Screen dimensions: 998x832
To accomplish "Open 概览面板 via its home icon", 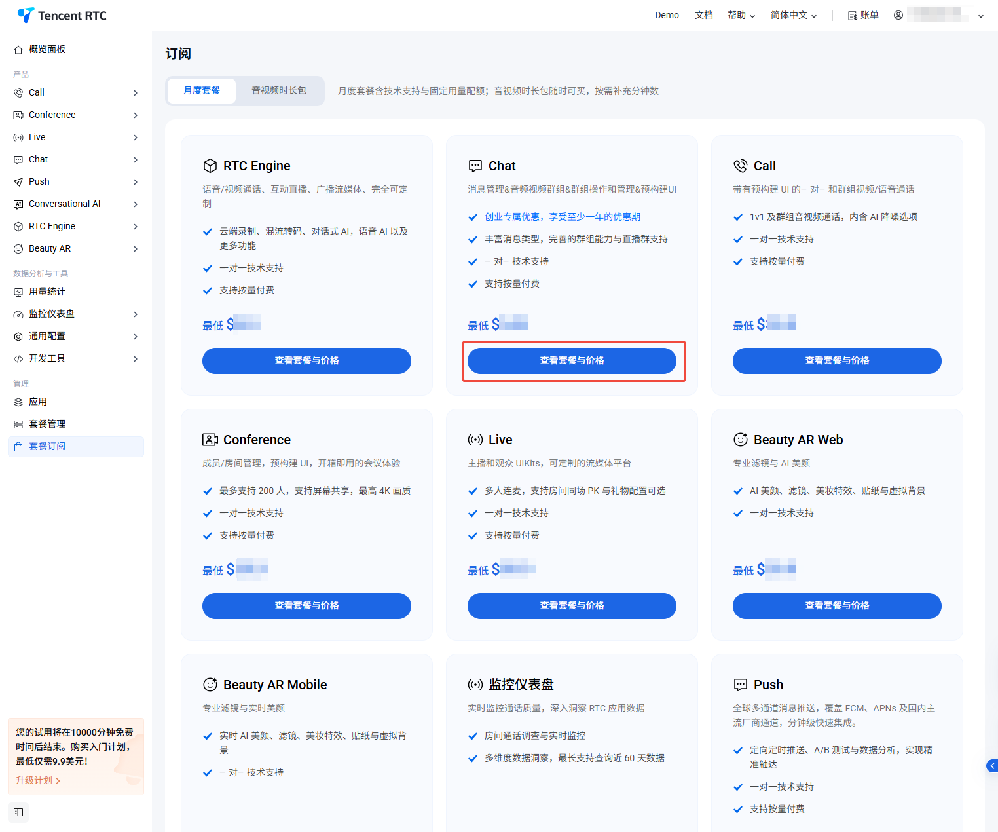I will pyautogui.click(x=18, y=50).
